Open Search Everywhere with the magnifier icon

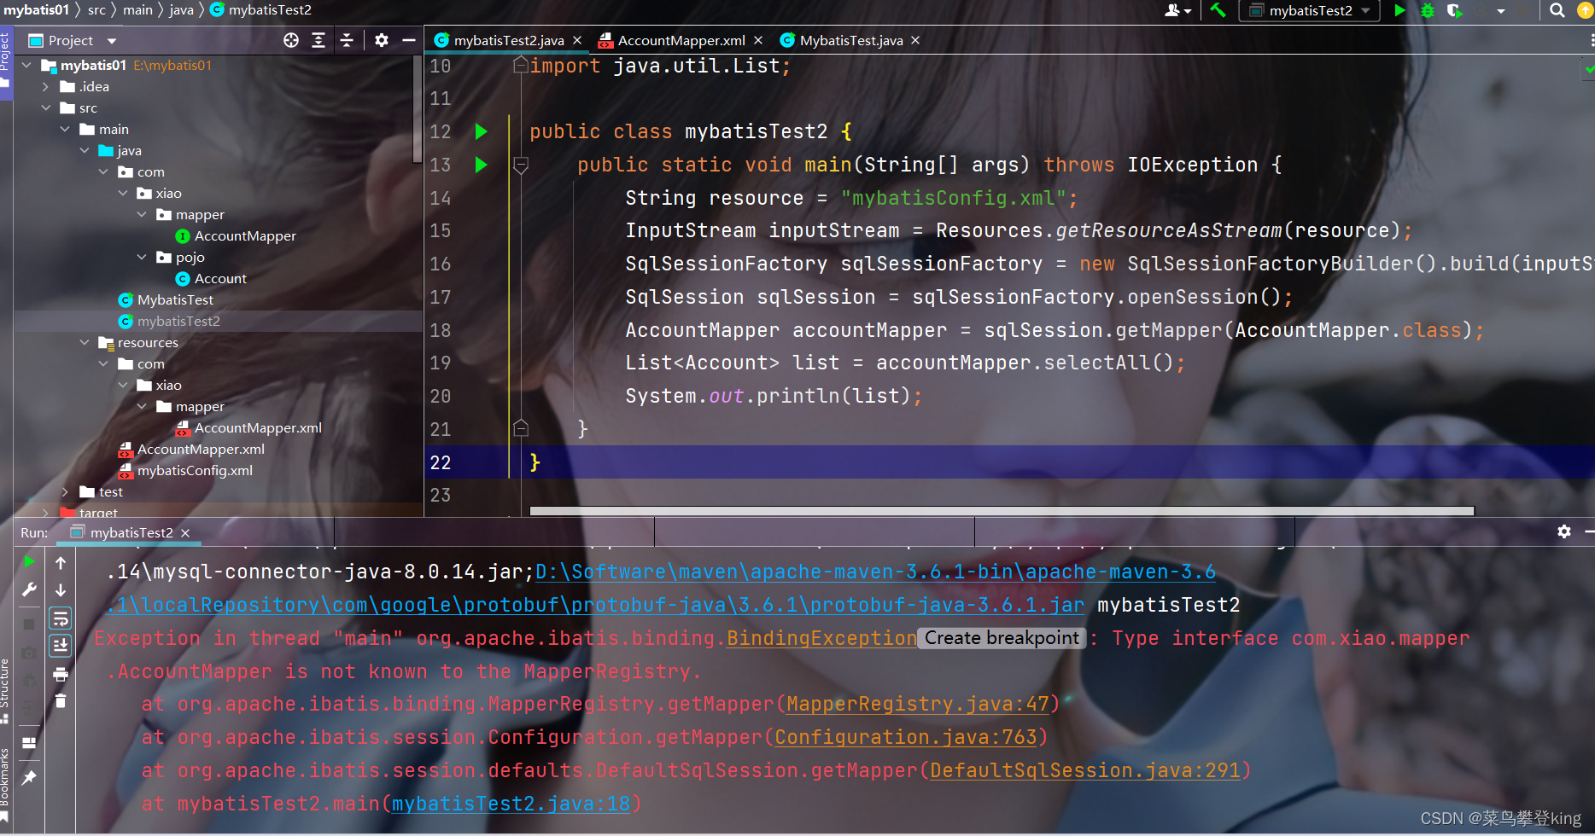(1557, 11)
